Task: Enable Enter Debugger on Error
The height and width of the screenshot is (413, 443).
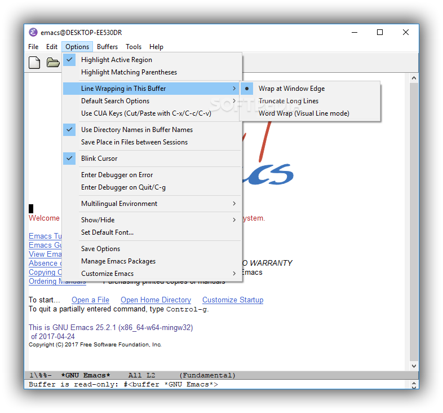Action: (153, 175)
